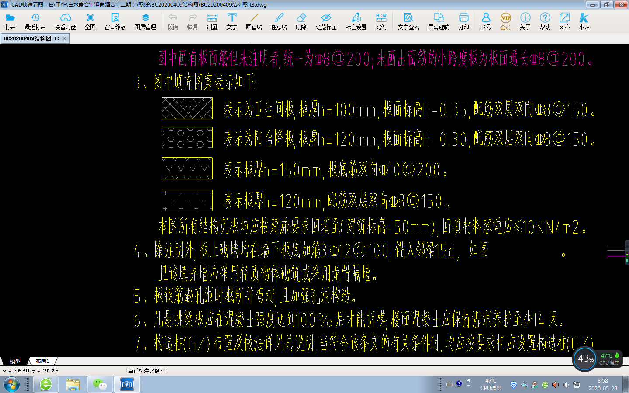Image resolution: width=629 pixels, height=393 pixels.
Task: Open 文字查找 text search
Action: [408, 21]
